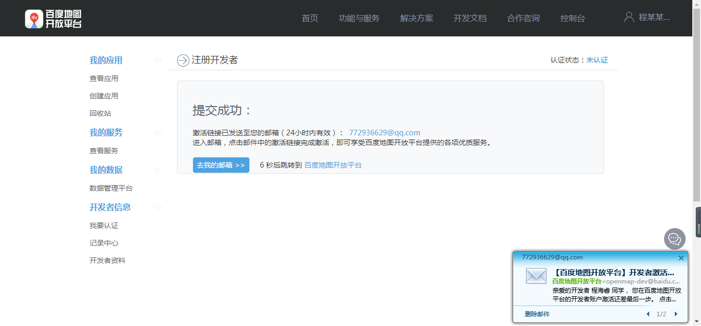Screen dimensions: 701x326
Task: Select 开发者资料 in sidebar
Action: point(108,260)
